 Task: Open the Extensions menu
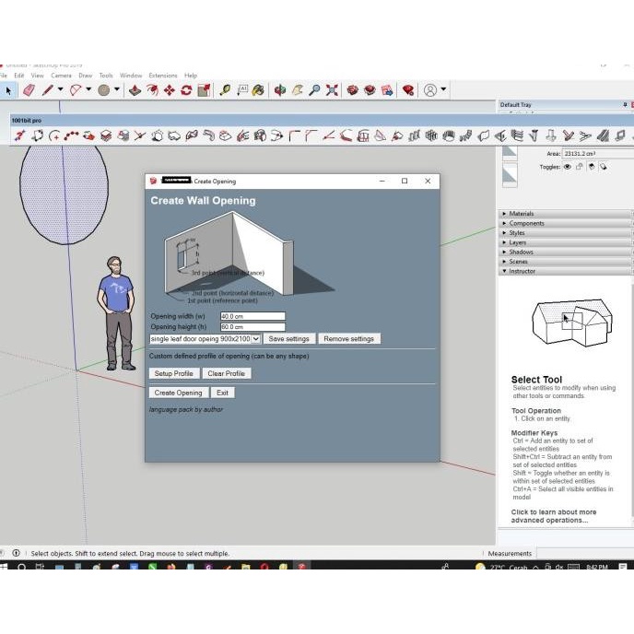pos(162,76)
